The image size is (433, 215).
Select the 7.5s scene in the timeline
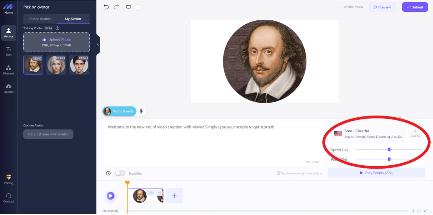point(146,196)
